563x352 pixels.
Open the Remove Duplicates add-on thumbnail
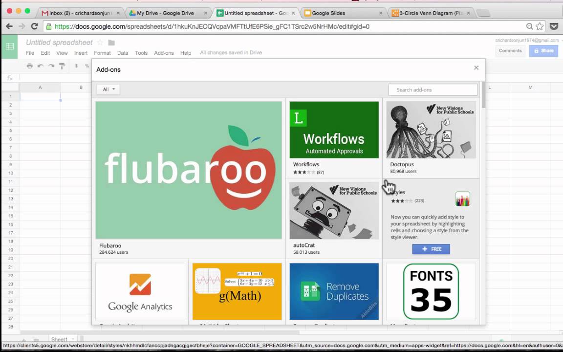334,291
